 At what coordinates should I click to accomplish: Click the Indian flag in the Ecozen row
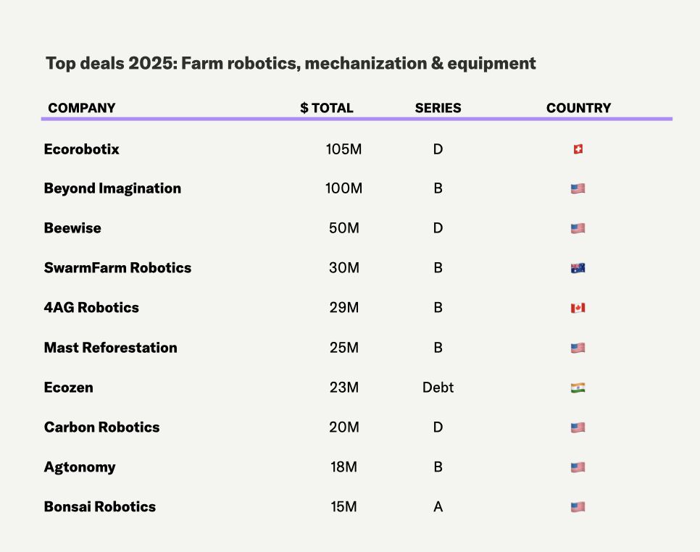578,388
